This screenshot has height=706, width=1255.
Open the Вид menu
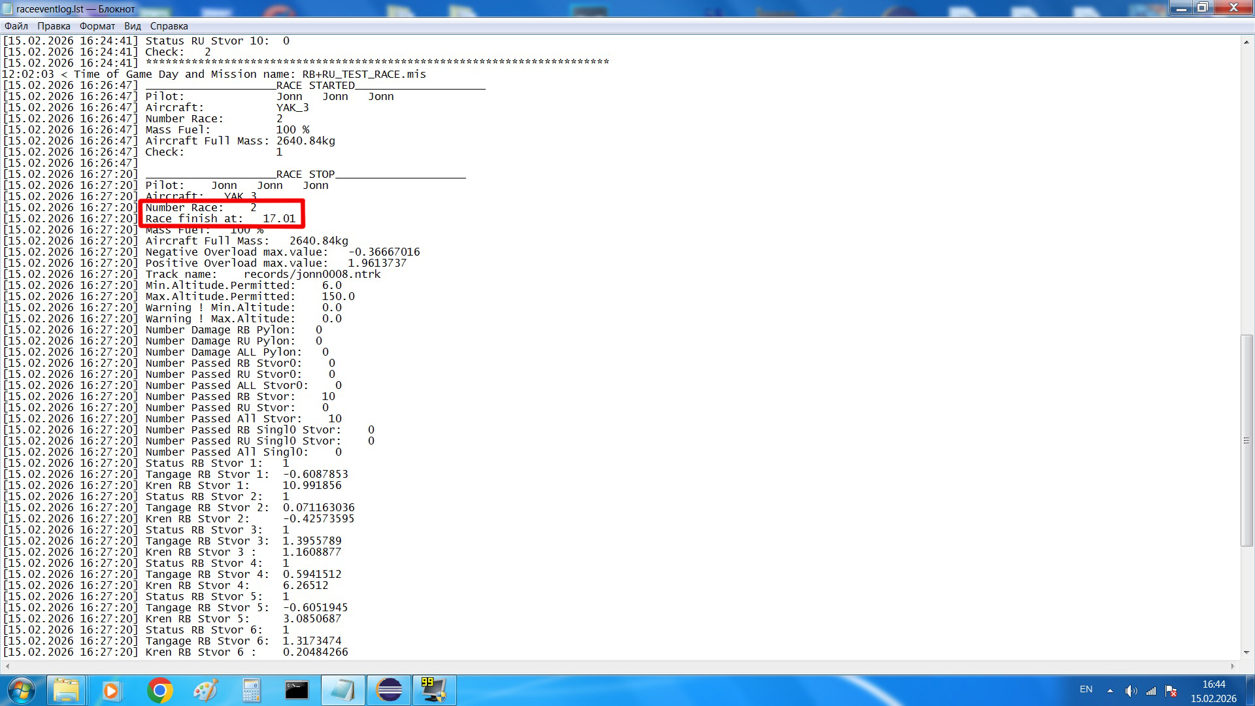point(133,26)
